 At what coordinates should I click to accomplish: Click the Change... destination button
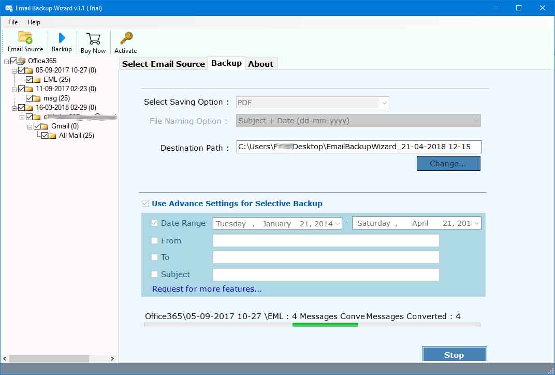(x=448, y=164)
